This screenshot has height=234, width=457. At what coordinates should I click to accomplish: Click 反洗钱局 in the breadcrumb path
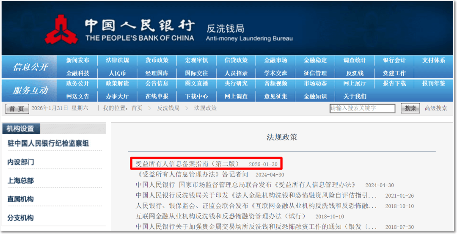click(168, 108)
